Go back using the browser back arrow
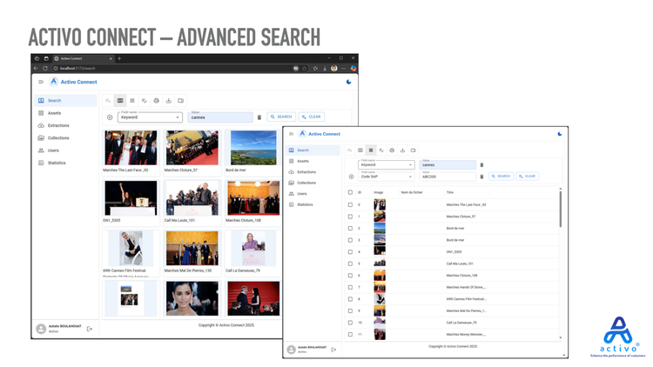The width and height of the screenshot is (653, 367). tap(36, 68)
